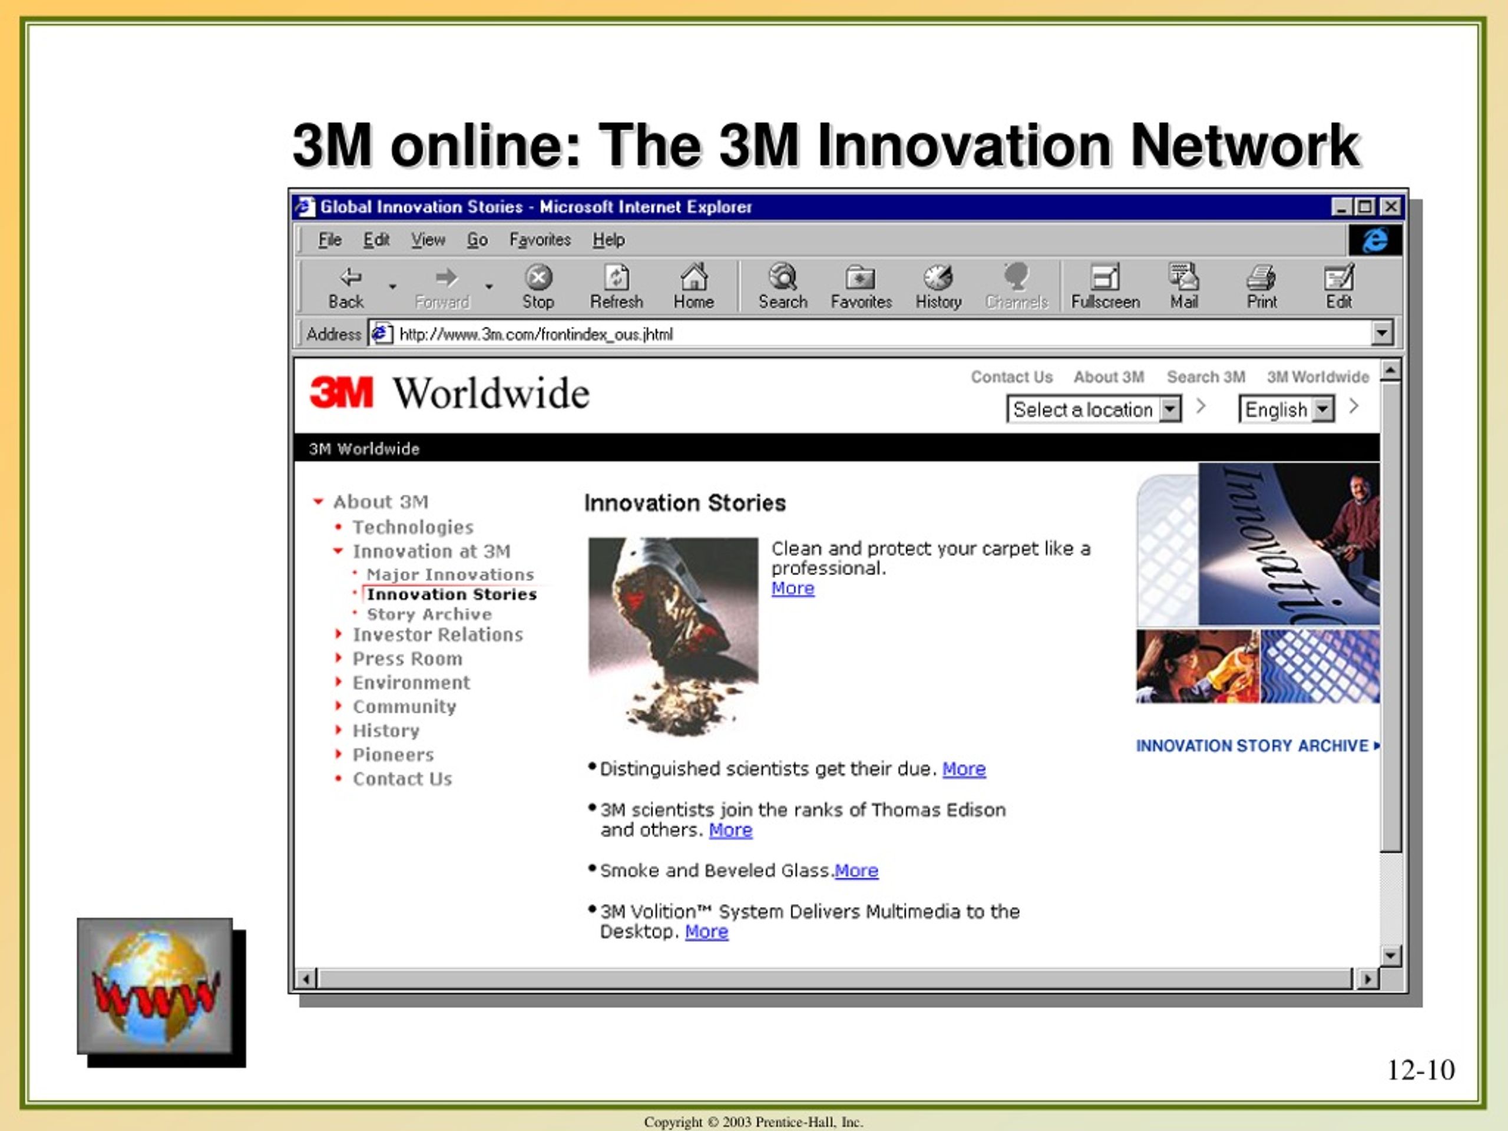Click the title bar IE document icon

coord(304,207)
